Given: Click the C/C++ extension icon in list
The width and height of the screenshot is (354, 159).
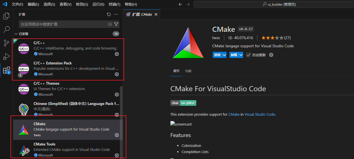Looking at the screenshot, I should pos(24,48).
